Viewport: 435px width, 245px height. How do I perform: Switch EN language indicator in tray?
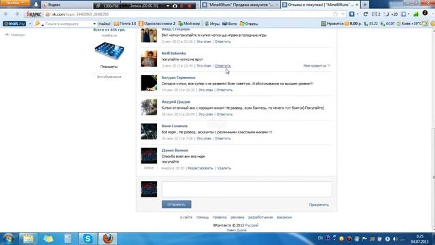pyautogui.click(x=320, y=238)
